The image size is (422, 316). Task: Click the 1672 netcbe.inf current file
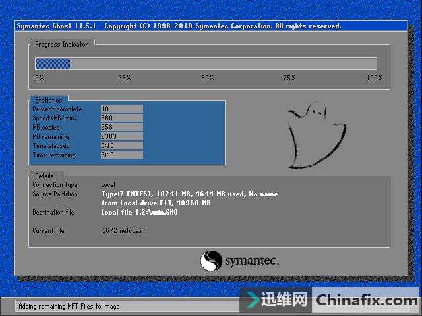pyautogui.click(x=125, y=230)
